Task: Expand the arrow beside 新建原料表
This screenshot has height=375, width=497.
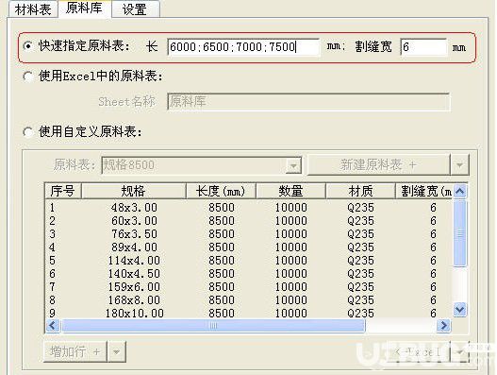Action: [459, 164]
